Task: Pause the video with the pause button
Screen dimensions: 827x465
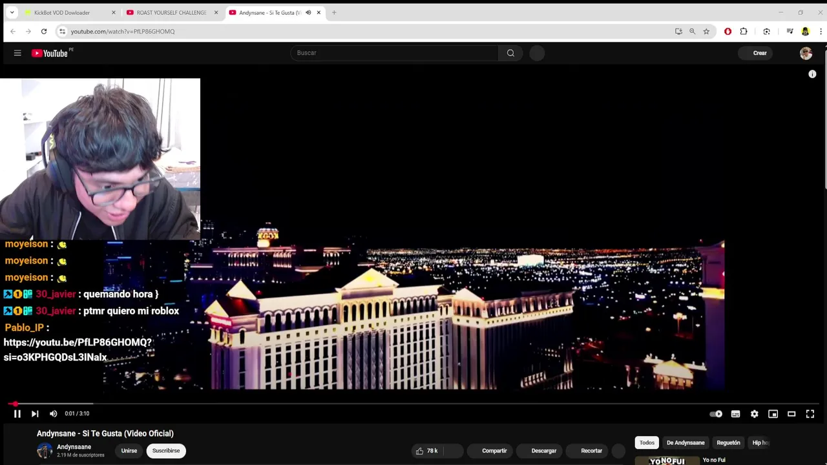Action: point(17,414)
